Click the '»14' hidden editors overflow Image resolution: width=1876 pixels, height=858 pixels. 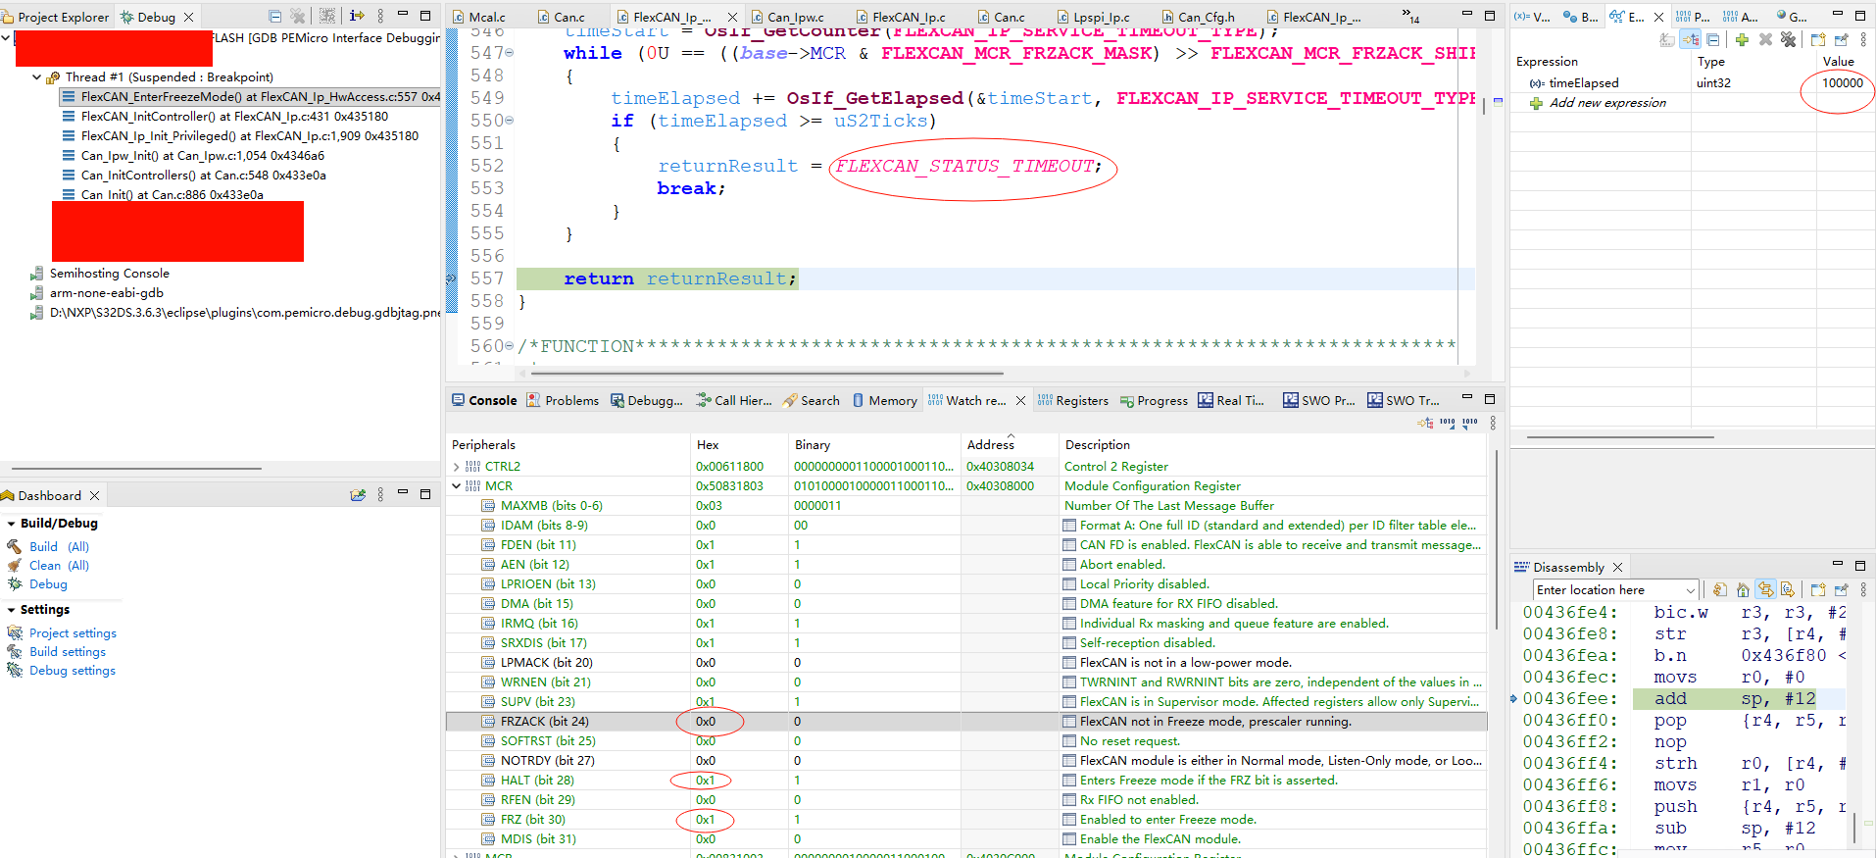(1411, 17)
